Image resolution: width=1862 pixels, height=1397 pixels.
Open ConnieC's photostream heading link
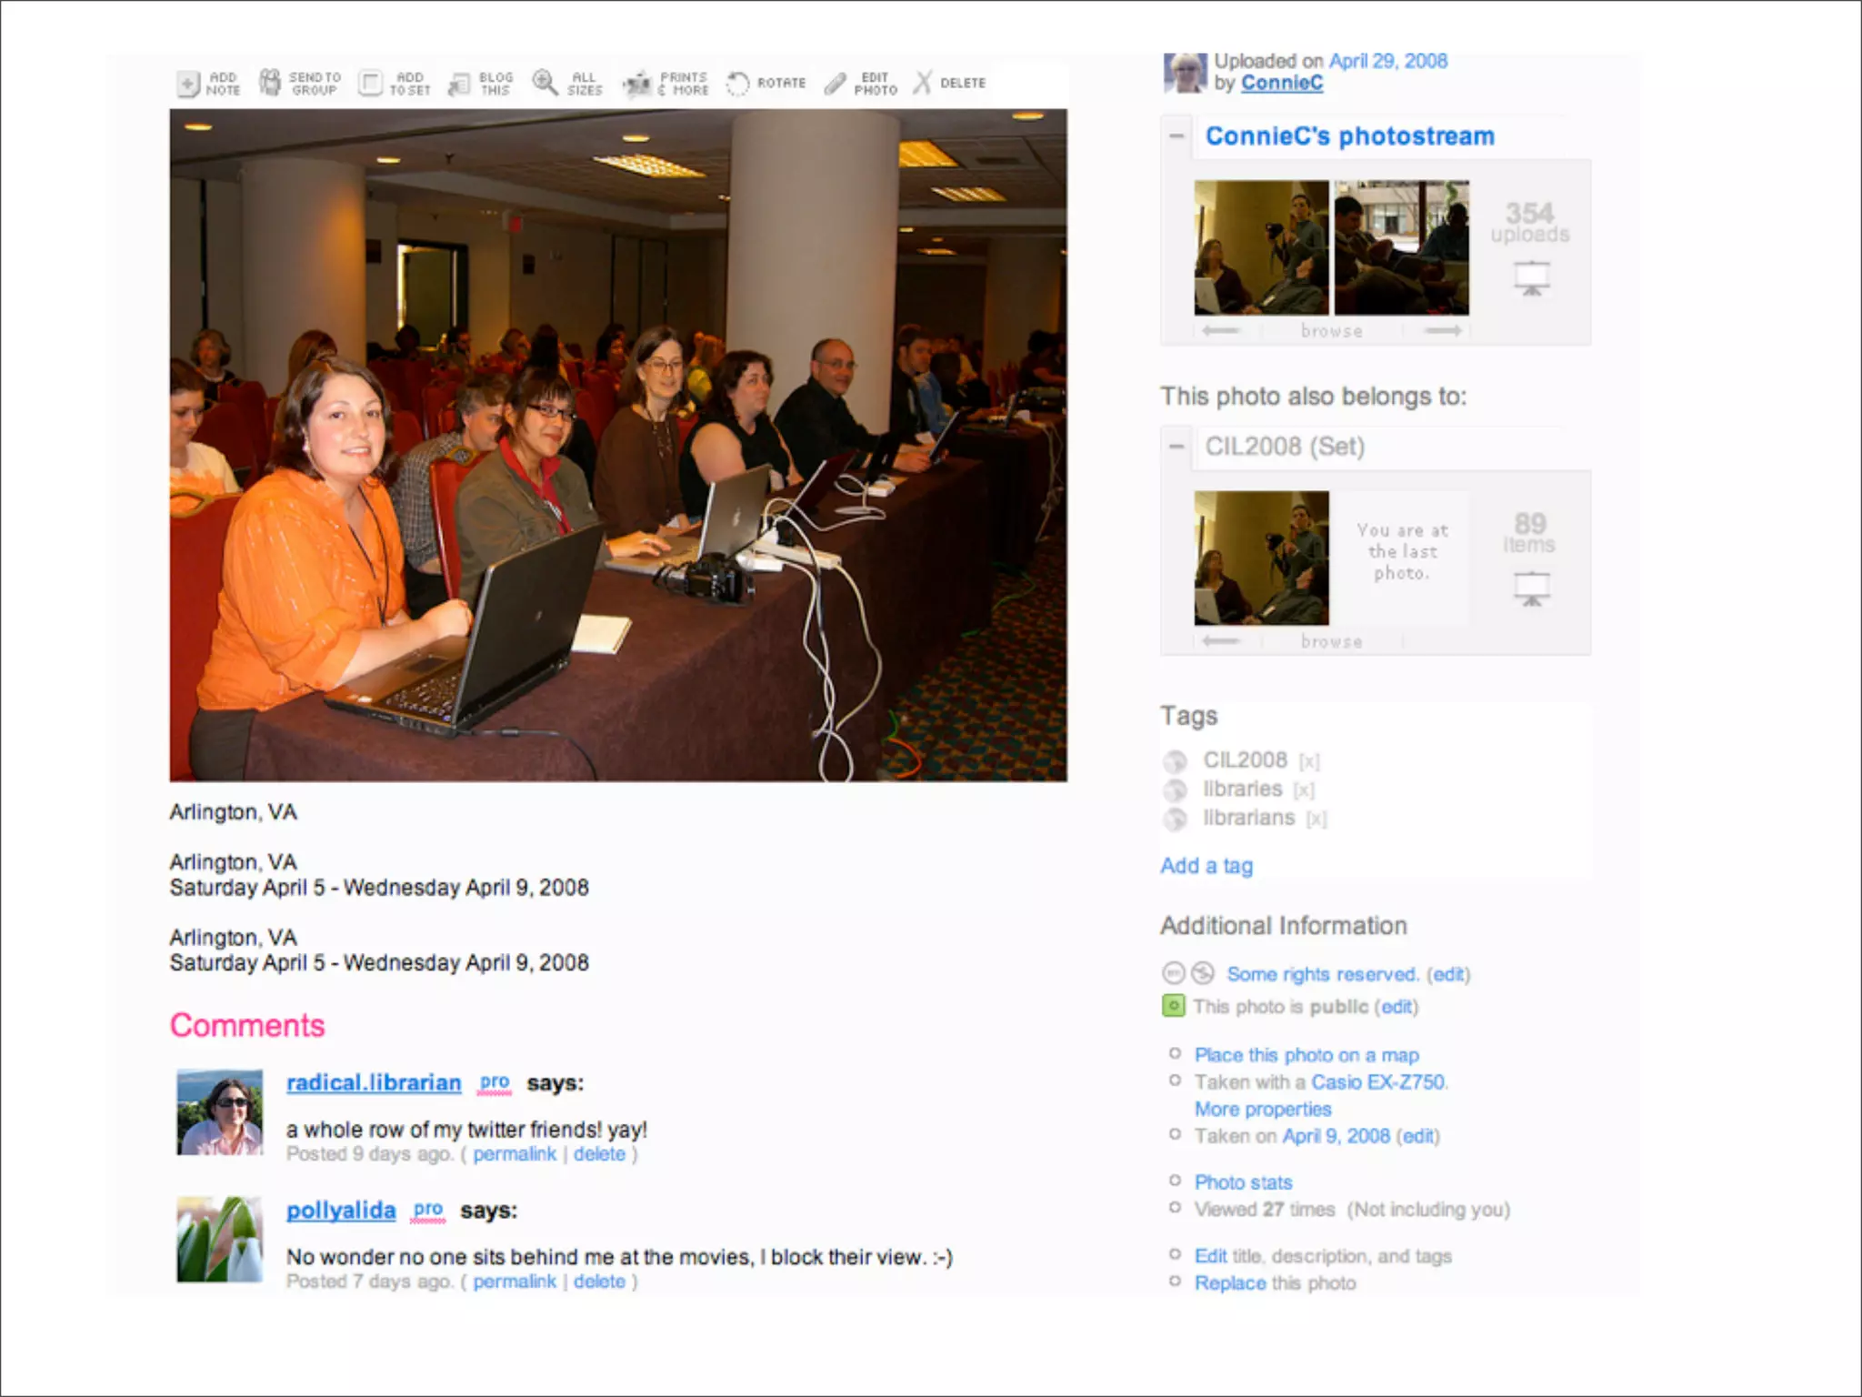(x=1350, y=136)
